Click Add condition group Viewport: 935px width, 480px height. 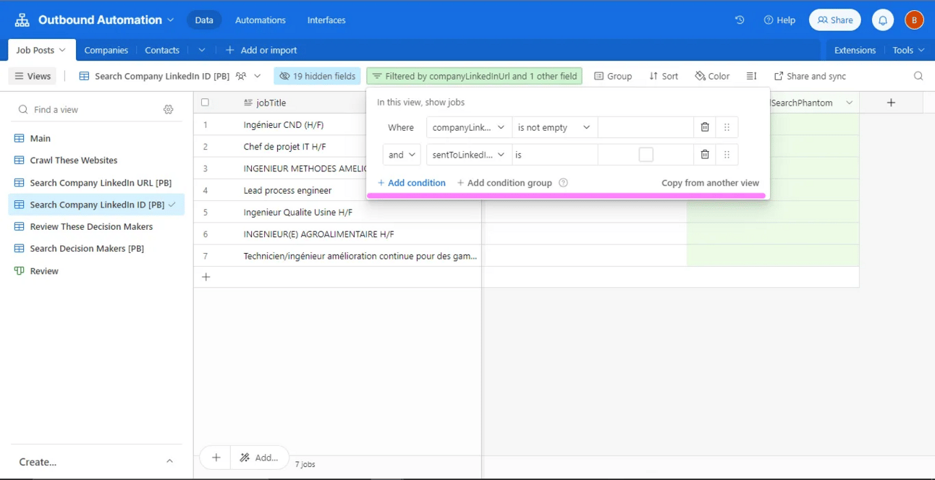pos(504,183)
